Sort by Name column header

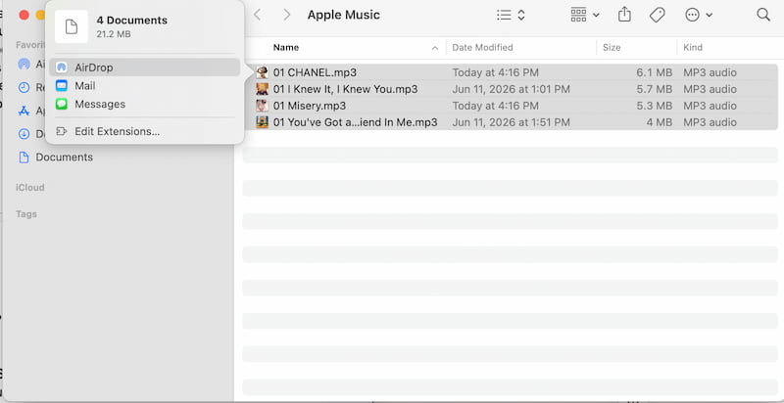(286, 47)
